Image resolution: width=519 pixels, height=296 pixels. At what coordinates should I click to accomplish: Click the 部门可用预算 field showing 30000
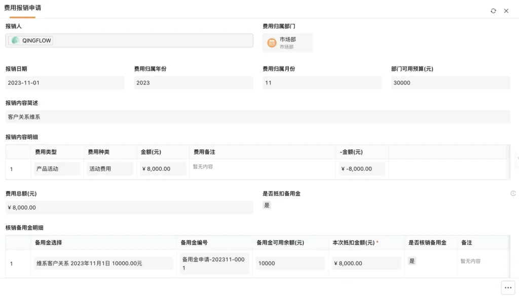tap(450, 83)
